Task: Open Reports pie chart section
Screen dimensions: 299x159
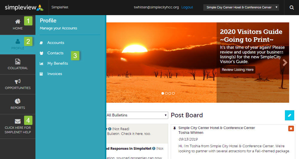Action: (x=18, y=104)
